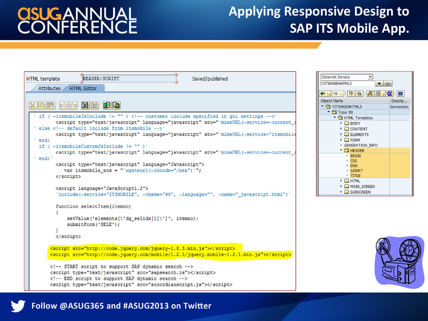Open dropdown arrow next to Back navigation button
Screen dimensions: 428x321
pyautogui.click(x=329, y=94)
